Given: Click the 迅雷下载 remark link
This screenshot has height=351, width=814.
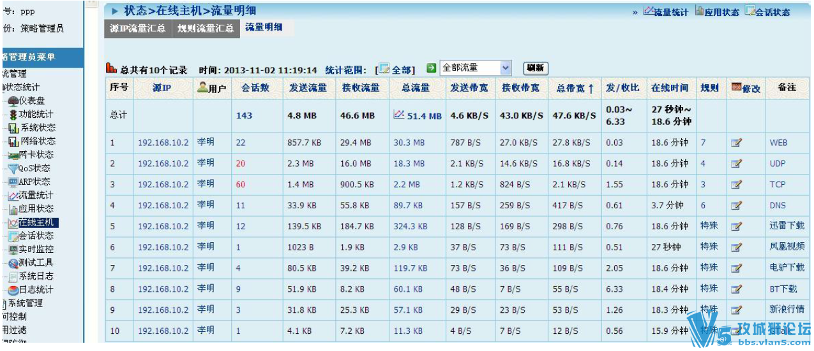Looking at the screenshot, I should 787,226.
